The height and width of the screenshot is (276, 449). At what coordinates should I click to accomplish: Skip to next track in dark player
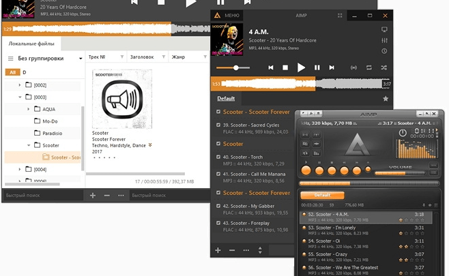tap(332, 67)
